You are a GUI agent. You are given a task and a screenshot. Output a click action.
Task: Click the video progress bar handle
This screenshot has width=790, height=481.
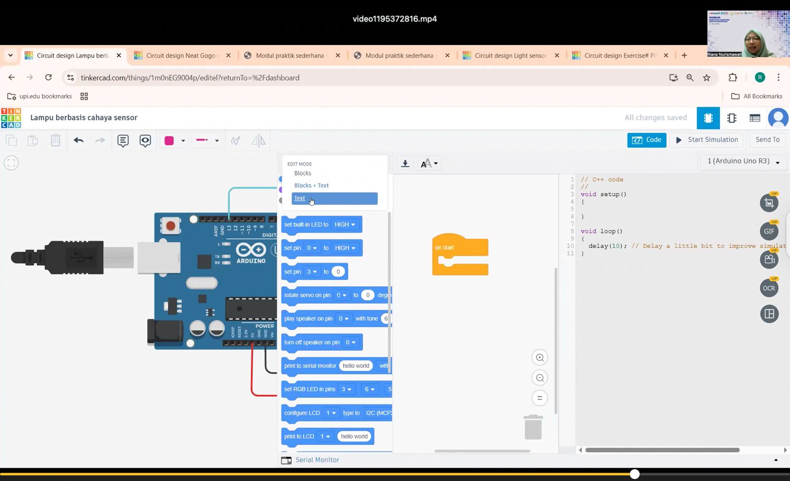click(x=634, y=474)
